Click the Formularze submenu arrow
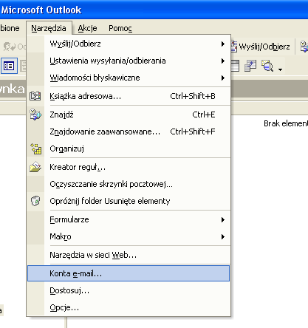This screenshot has height=328, width=308. [x=223, y=219]
